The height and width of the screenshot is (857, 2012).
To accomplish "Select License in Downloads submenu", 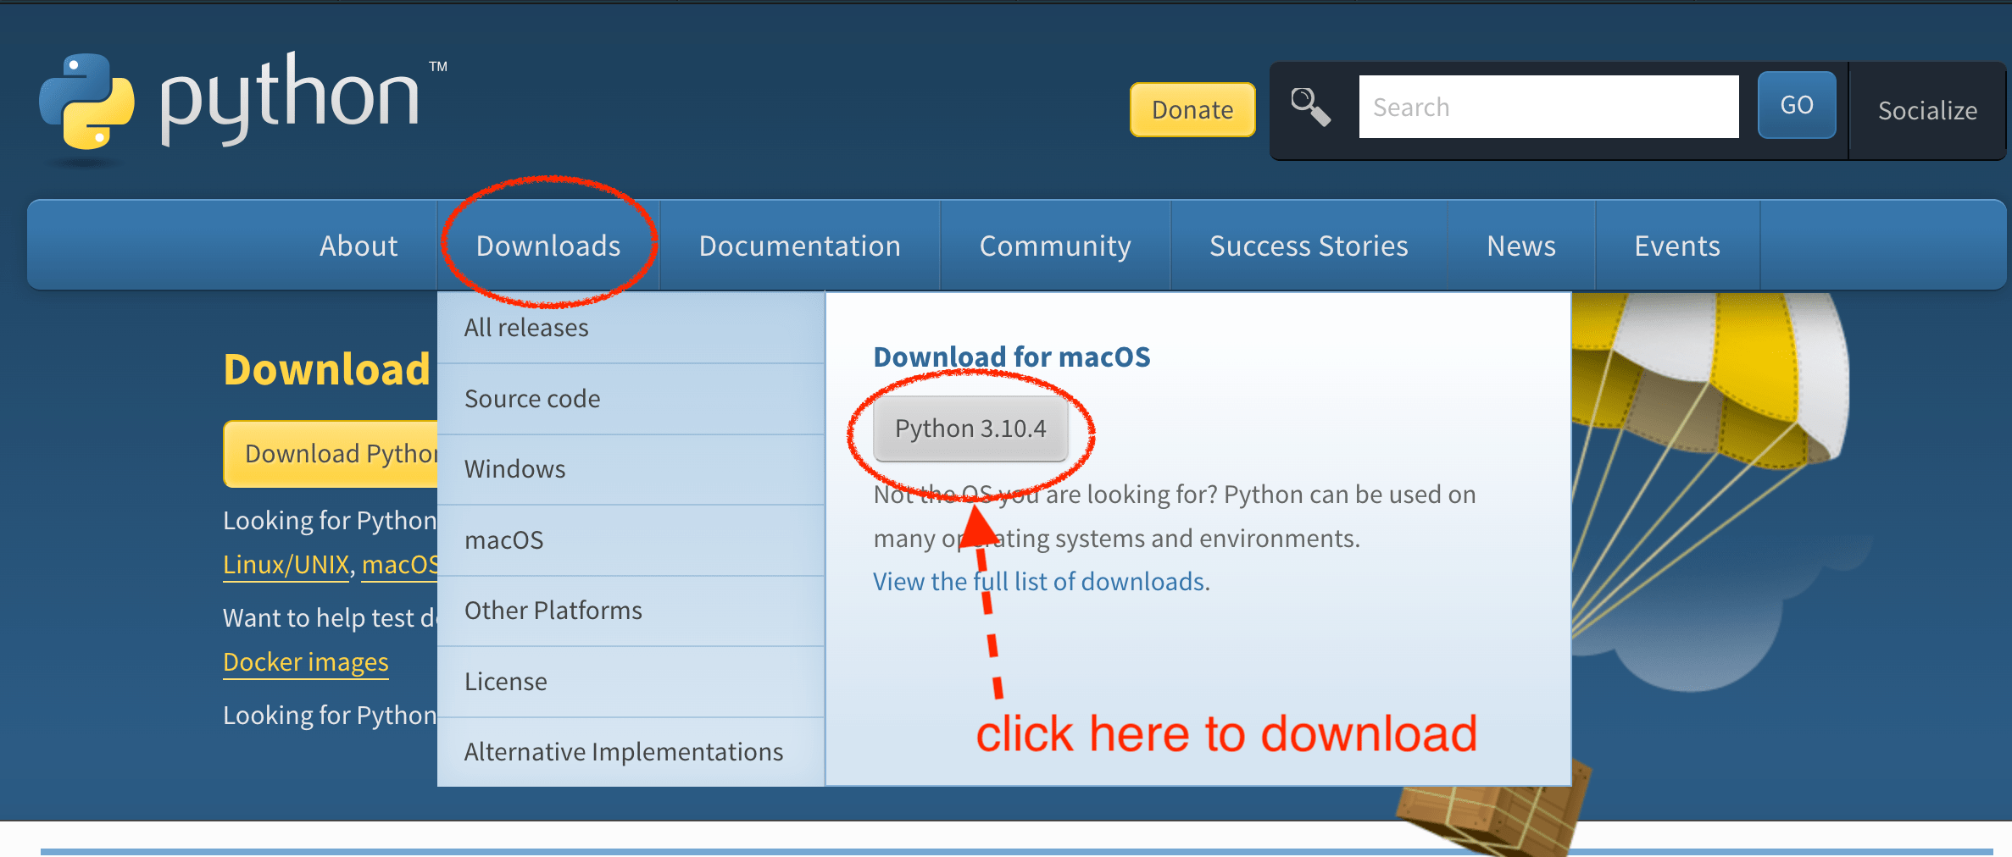I will click(x=631, y=682).
